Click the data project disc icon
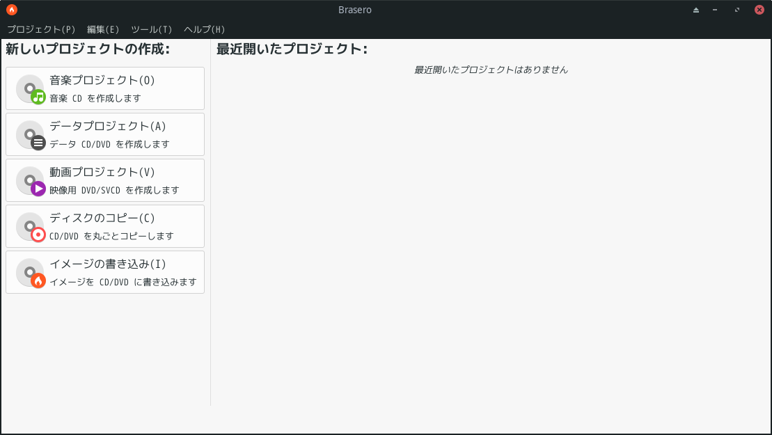The image size is (772, 435). pos(31,135)
